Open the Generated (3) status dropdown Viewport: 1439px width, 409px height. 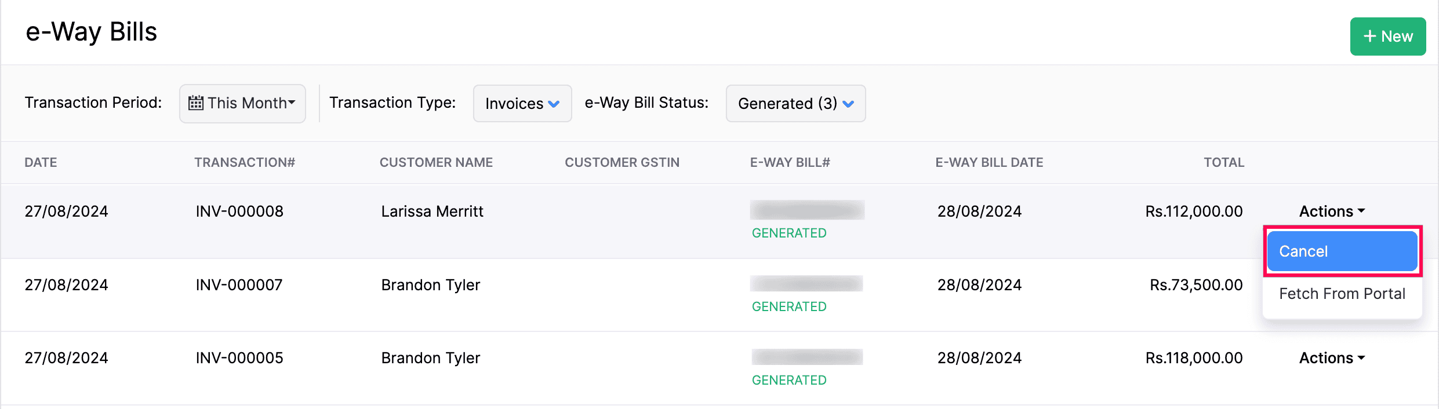click(795, 103)
